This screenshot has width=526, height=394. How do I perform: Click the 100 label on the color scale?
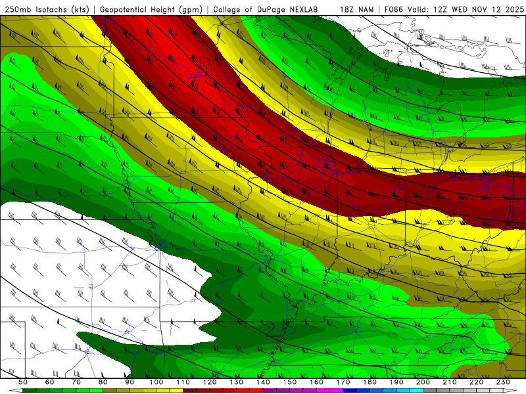(x=156, y=382)
